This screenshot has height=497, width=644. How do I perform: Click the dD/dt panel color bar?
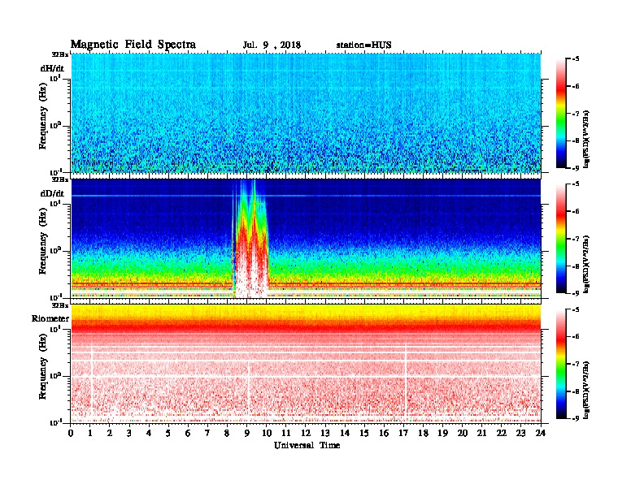[x=561, y=239]
